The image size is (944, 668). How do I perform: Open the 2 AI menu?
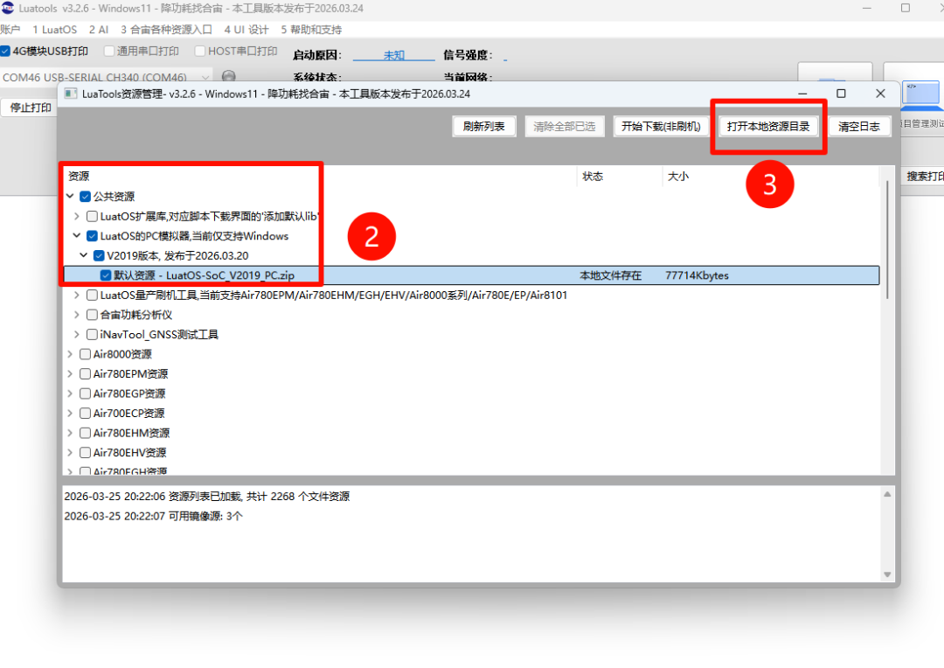click(x=99, y=30)
